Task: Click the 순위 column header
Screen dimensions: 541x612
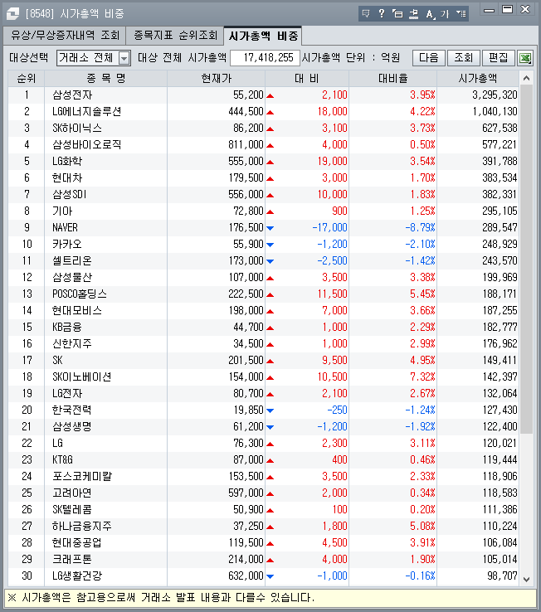Action: [27, 79]
